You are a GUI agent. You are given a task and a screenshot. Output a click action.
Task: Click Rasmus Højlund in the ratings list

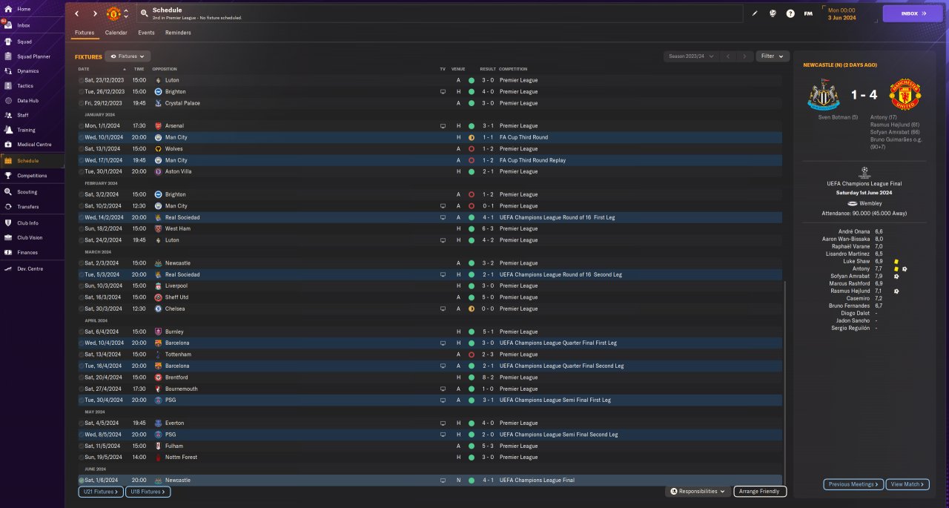click(850, 291)
